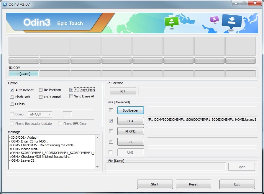Enable the Re-Partition checkbox
The image size is (264, 194).
click(x=40, y=90)
